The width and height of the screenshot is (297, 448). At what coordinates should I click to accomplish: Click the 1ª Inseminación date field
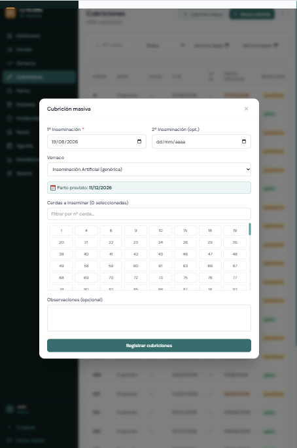coord(97,141)
